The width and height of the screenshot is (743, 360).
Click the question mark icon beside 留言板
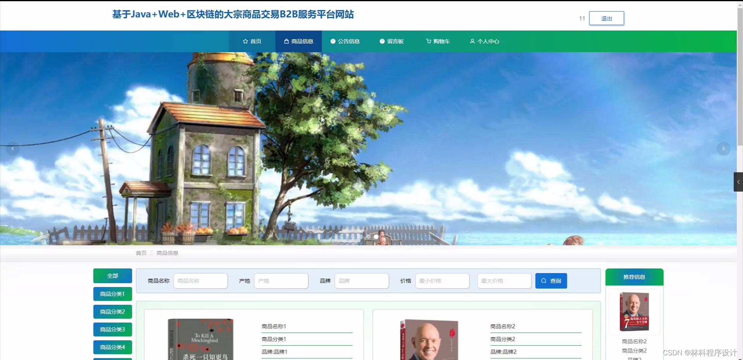(x=382, y=41)
